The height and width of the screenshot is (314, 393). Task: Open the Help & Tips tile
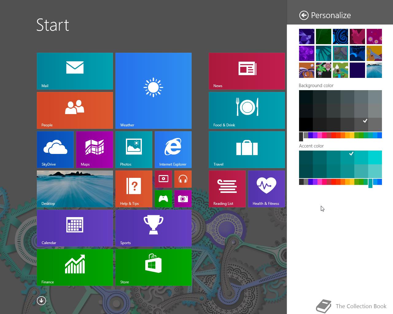click(x=134, y=189)
